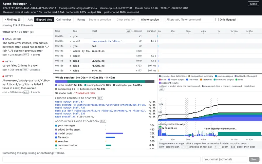Image resolution: width=262 pixels, height=164 pixels.
Task: Click the purple dot beside SAME ERROR
Action: (3, 39)
